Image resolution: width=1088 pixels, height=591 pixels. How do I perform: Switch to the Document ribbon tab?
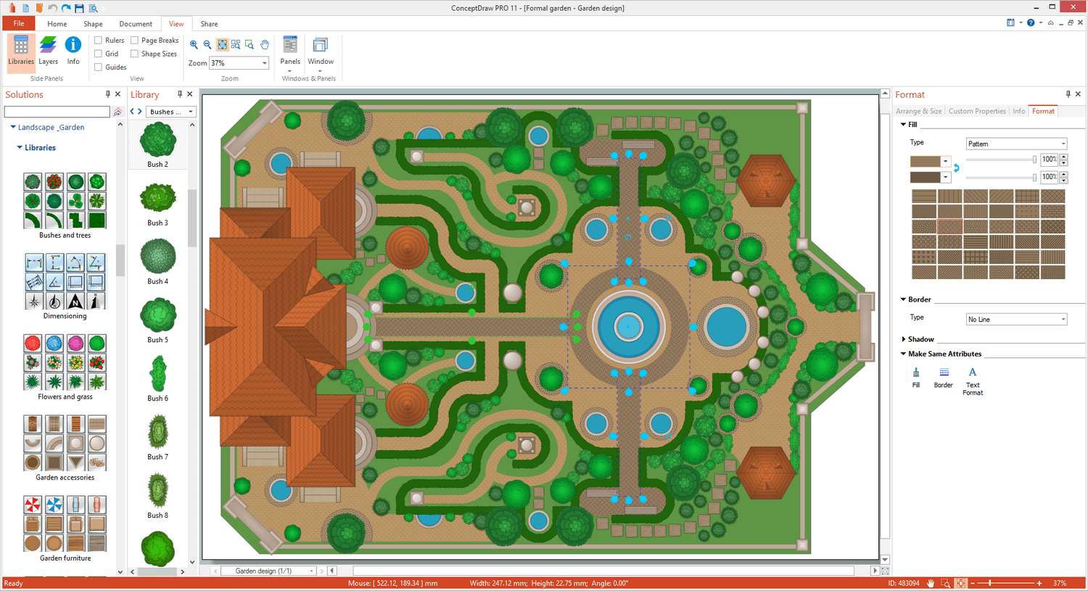click(136, 24)
